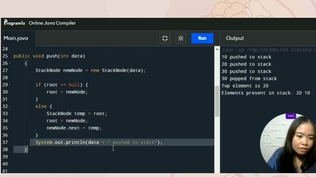Click 'root = newNode;' on line 30
The width and height of the screenshot is (316, 177).
click(67, 92)
